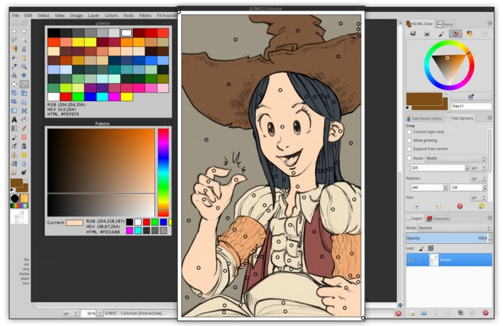Select the Ellipse Select tool
The width and height of the screenshot is (503, 326).
pos(24,31)
